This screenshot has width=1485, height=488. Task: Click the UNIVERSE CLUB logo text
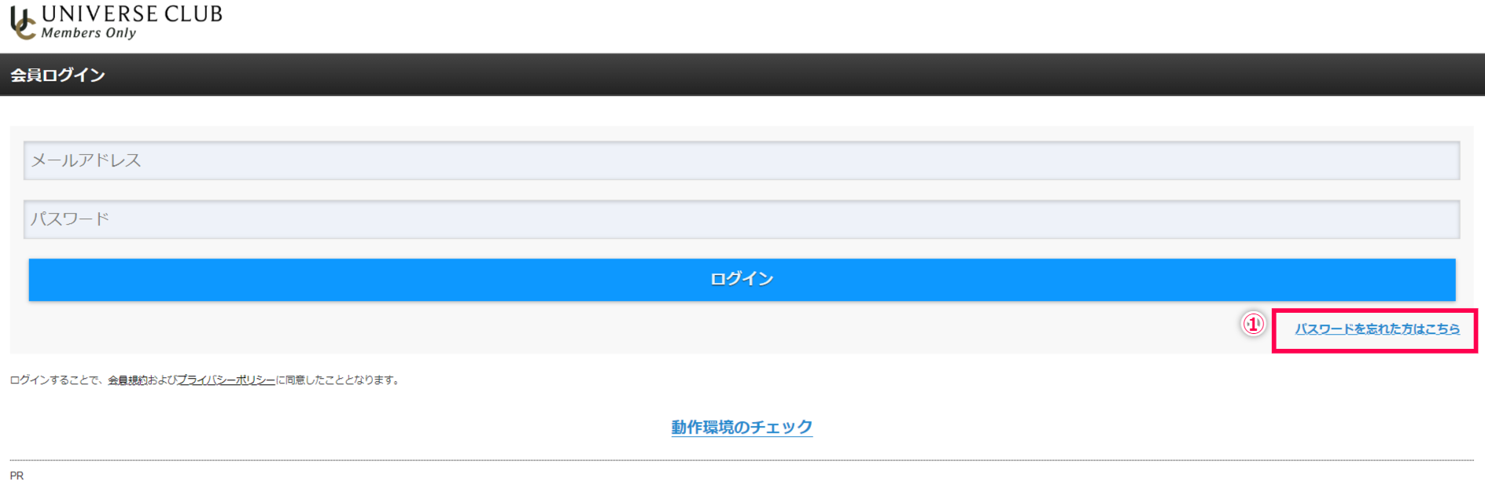click(x=132, y=14)
